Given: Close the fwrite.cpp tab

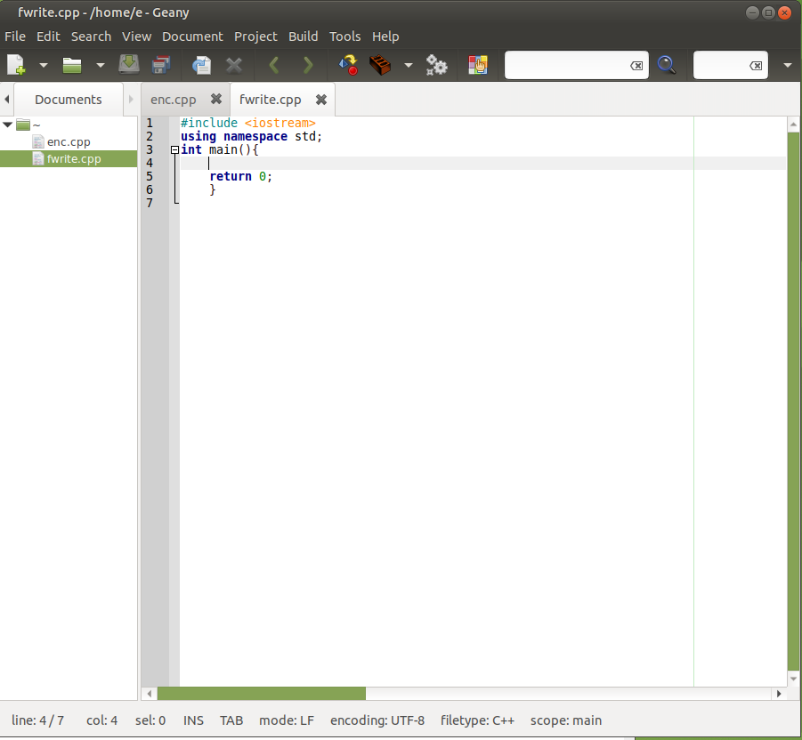Looking at the screenshot, I should pyautogui.click(x=321, y=99).
